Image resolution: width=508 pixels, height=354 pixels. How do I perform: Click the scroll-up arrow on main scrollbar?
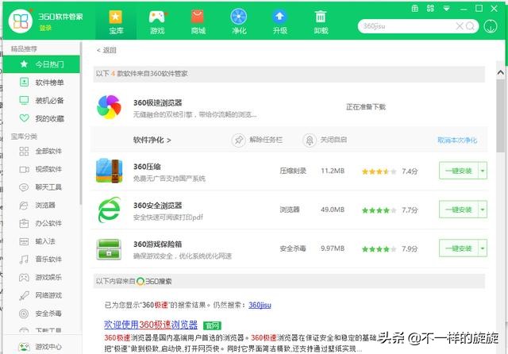point(501,72)
